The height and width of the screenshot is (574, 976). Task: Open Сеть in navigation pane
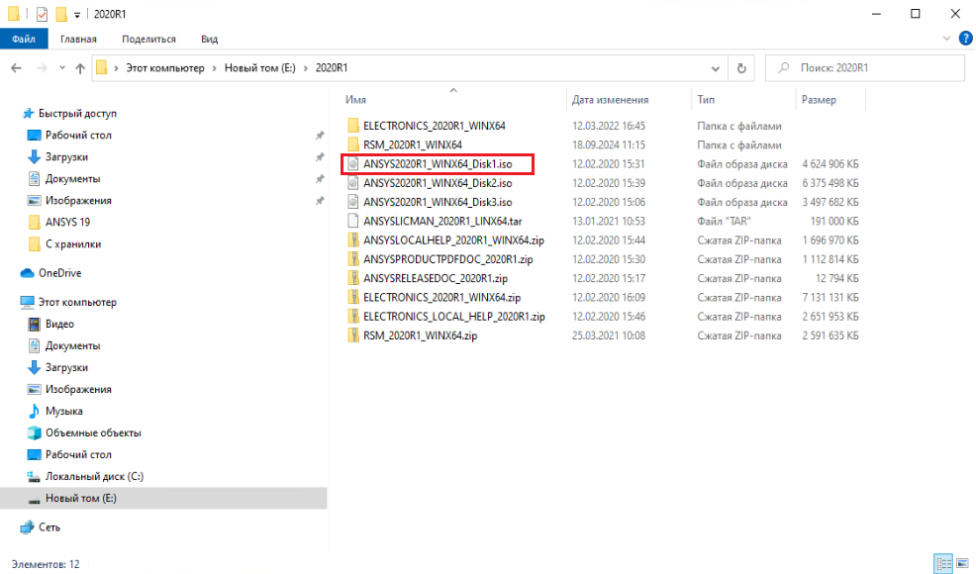[49, 527]
